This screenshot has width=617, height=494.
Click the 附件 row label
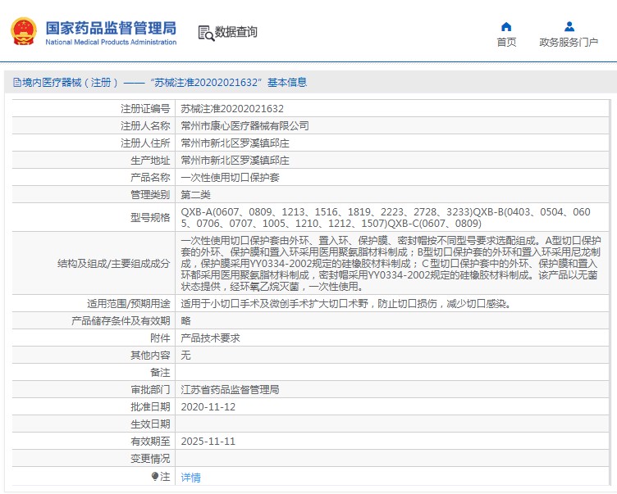160,338
